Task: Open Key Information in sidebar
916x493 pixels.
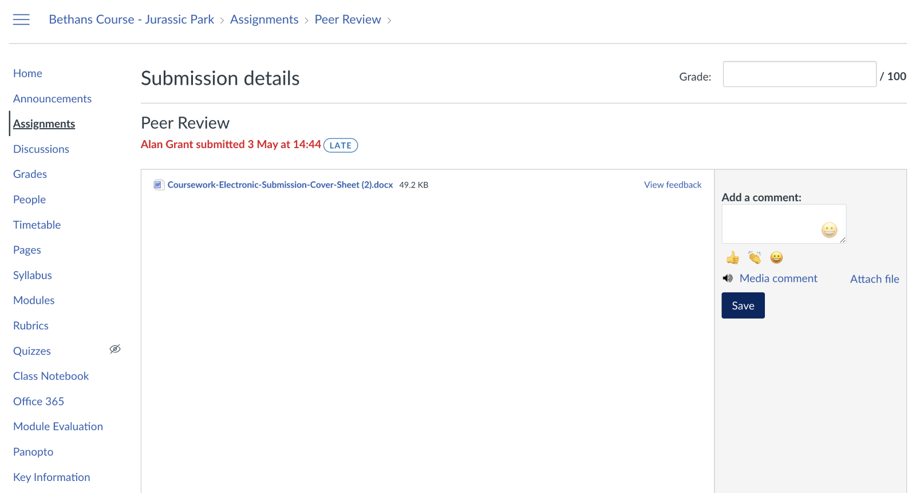Action: click(x=52, y=477)
